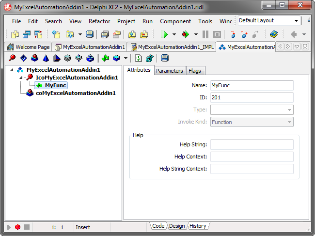Click the Save as Type Library disk icon

point(165,58)
